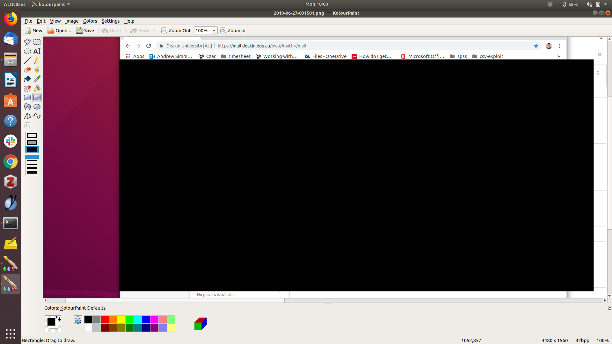Choose background-filled rectangle style option

pos(32,142)
